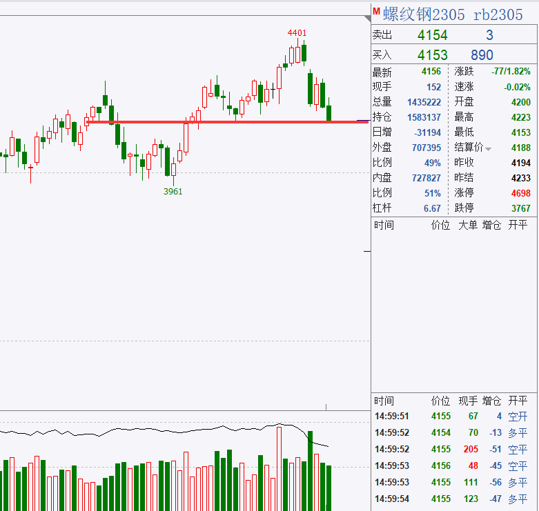
Task: Click the 时间 column header above empty list
Action: click(384, 226)
